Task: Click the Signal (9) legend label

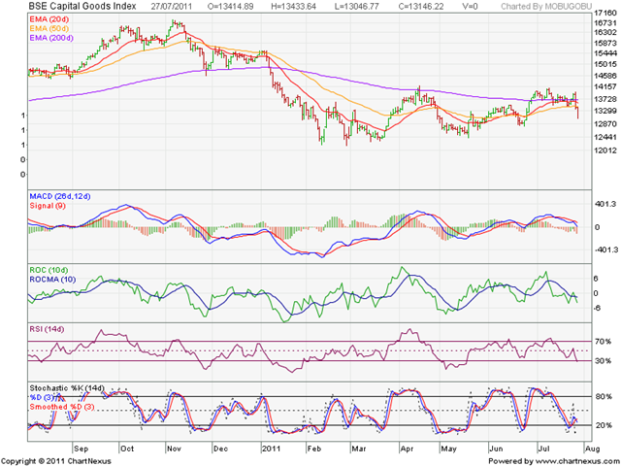Action: tap(48, 206)
